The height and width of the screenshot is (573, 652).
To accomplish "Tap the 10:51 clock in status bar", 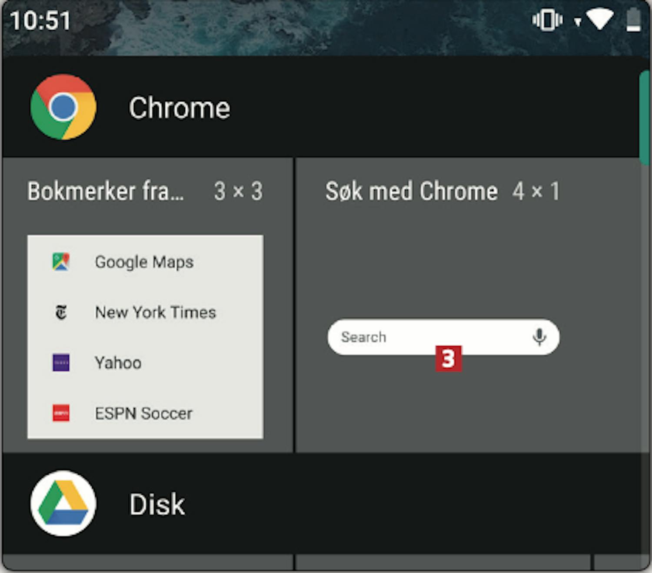I will (x=40, y=20).
